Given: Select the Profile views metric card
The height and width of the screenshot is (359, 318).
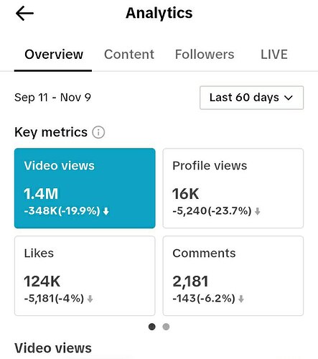Looking at the screenshot, I should [233, 188].
